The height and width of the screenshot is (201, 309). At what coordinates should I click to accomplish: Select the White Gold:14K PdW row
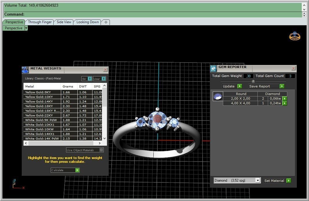63,139
